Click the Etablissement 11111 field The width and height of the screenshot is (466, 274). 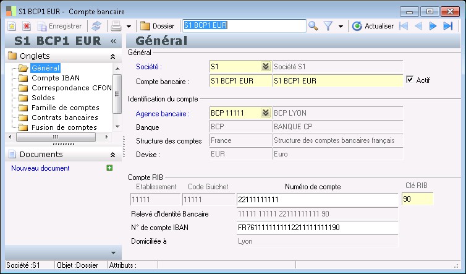tap(155, 200)
